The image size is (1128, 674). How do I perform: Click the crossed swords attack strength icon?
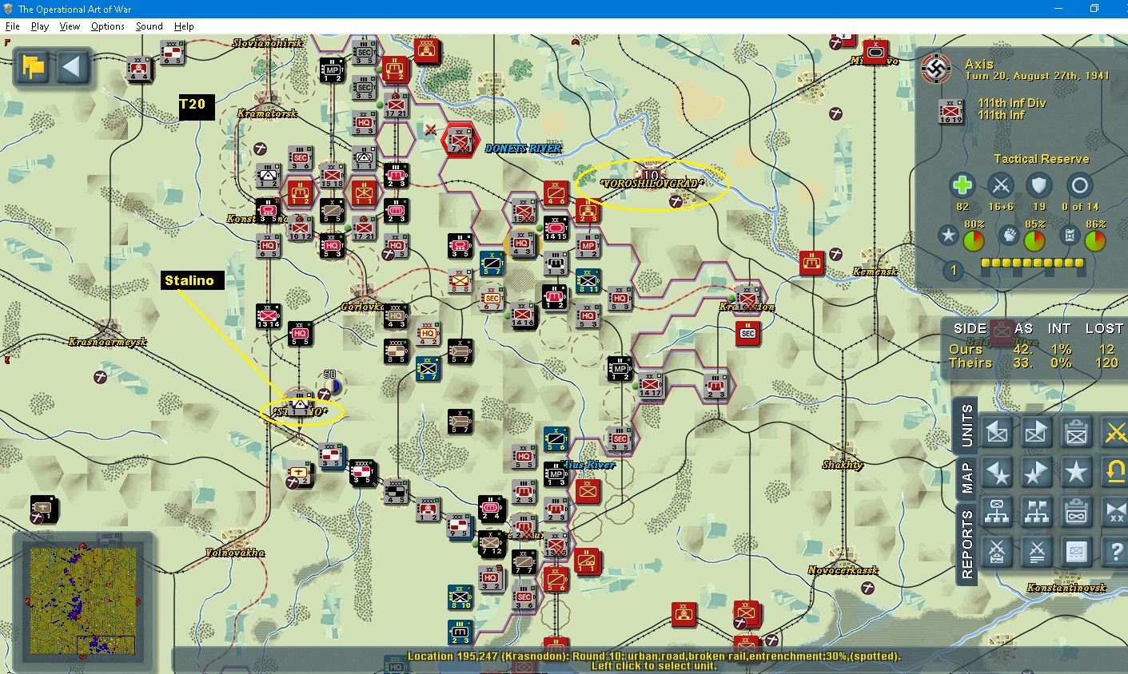coord(1001,185)
